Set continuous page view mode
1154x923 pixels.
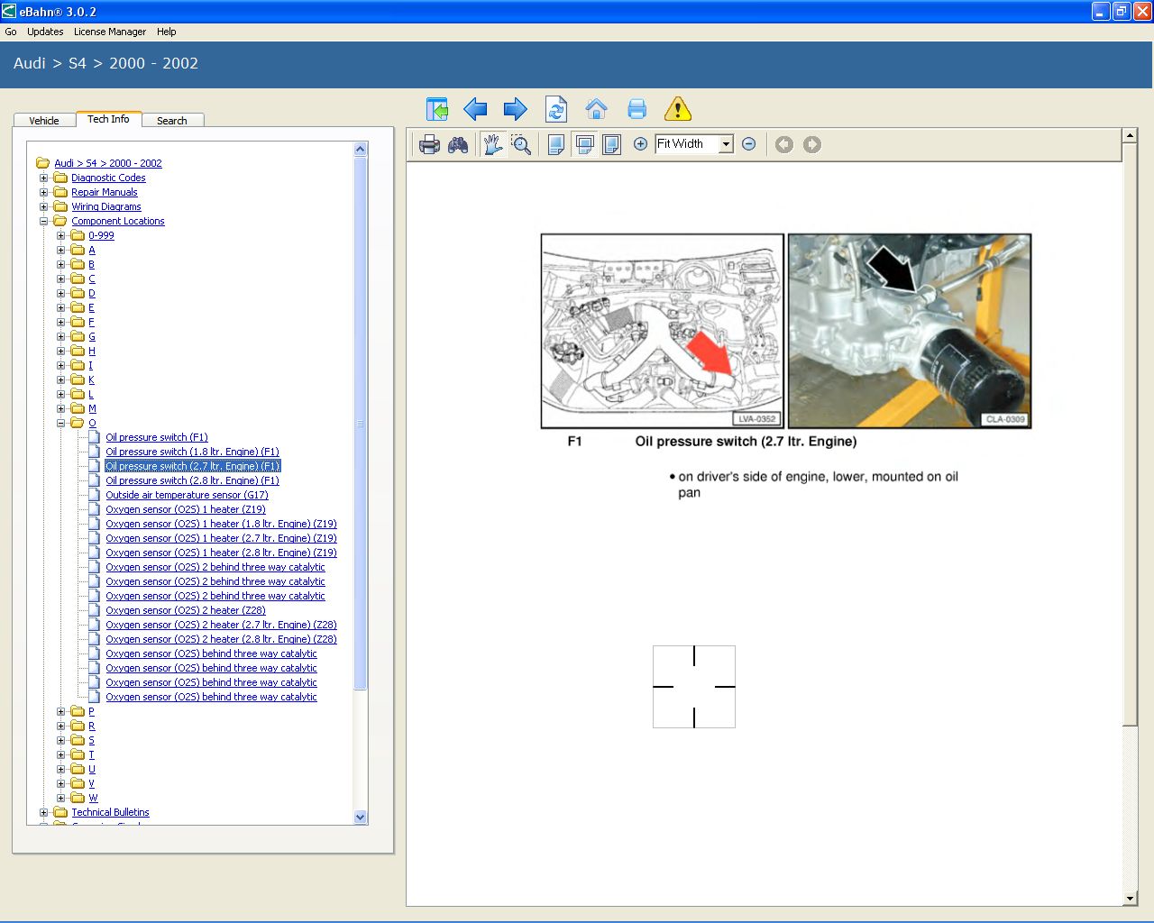[584, 144]
